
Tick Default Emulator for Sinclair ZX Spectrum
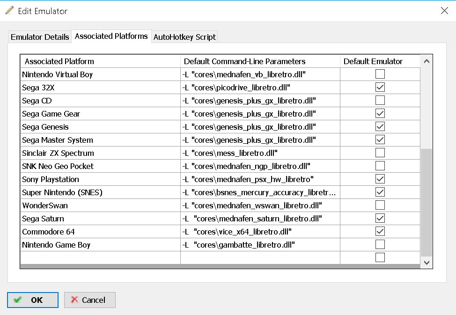pos(380,153)
